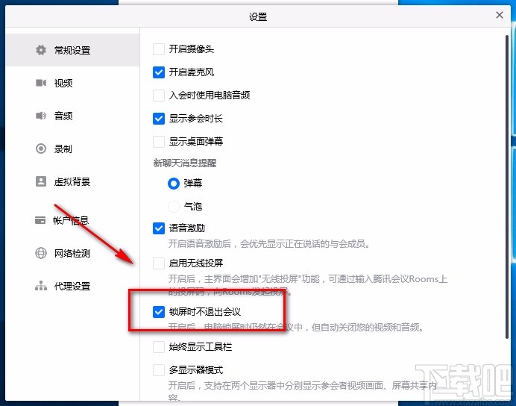Click the 新聊天消息提醒 label
516x406 pixels.
click(185, 163)
